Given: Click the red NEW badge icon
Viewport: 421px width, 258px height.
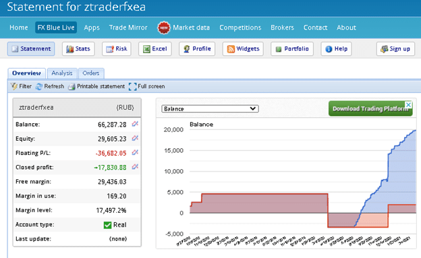Looking at the screenshot, I should [x=164, y=28].
